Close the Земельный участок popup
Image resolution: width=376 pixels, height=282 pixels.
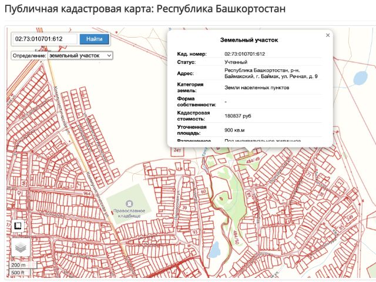click(x=328, y=35)
